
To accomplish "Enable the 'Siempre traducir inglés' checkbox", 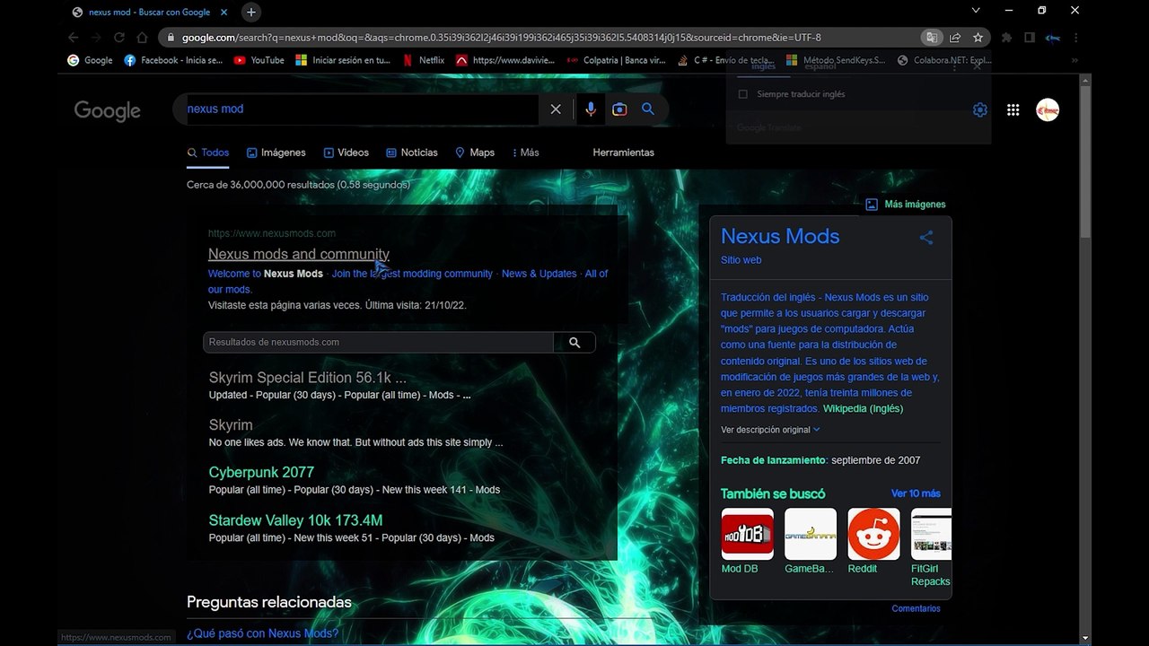I will (742, 94).
